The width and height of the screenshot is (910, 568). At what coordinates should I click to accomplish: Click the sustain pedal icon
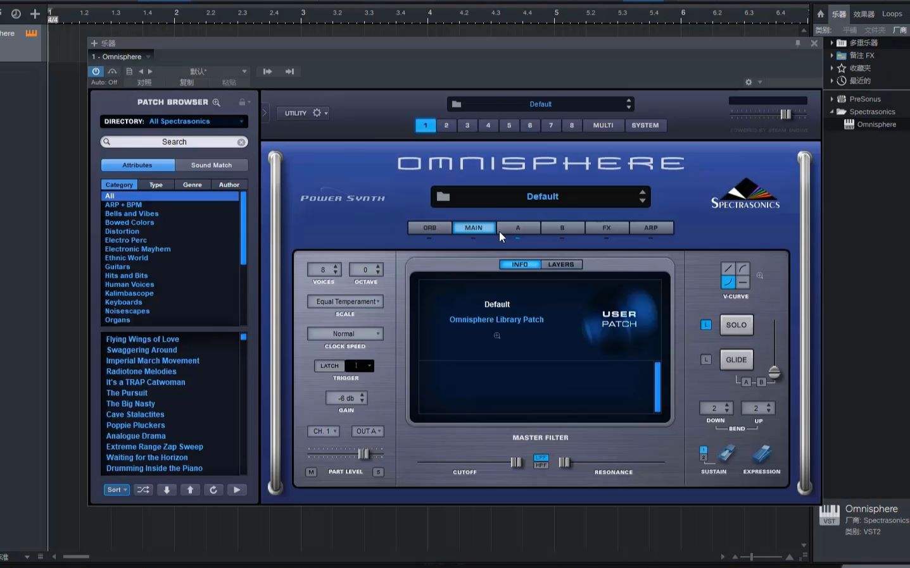(726, 454)
